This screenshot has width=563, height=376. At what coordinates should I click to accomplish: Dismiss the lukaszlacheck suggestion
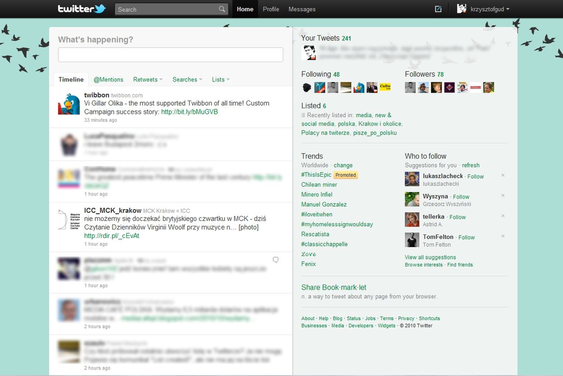503,175
